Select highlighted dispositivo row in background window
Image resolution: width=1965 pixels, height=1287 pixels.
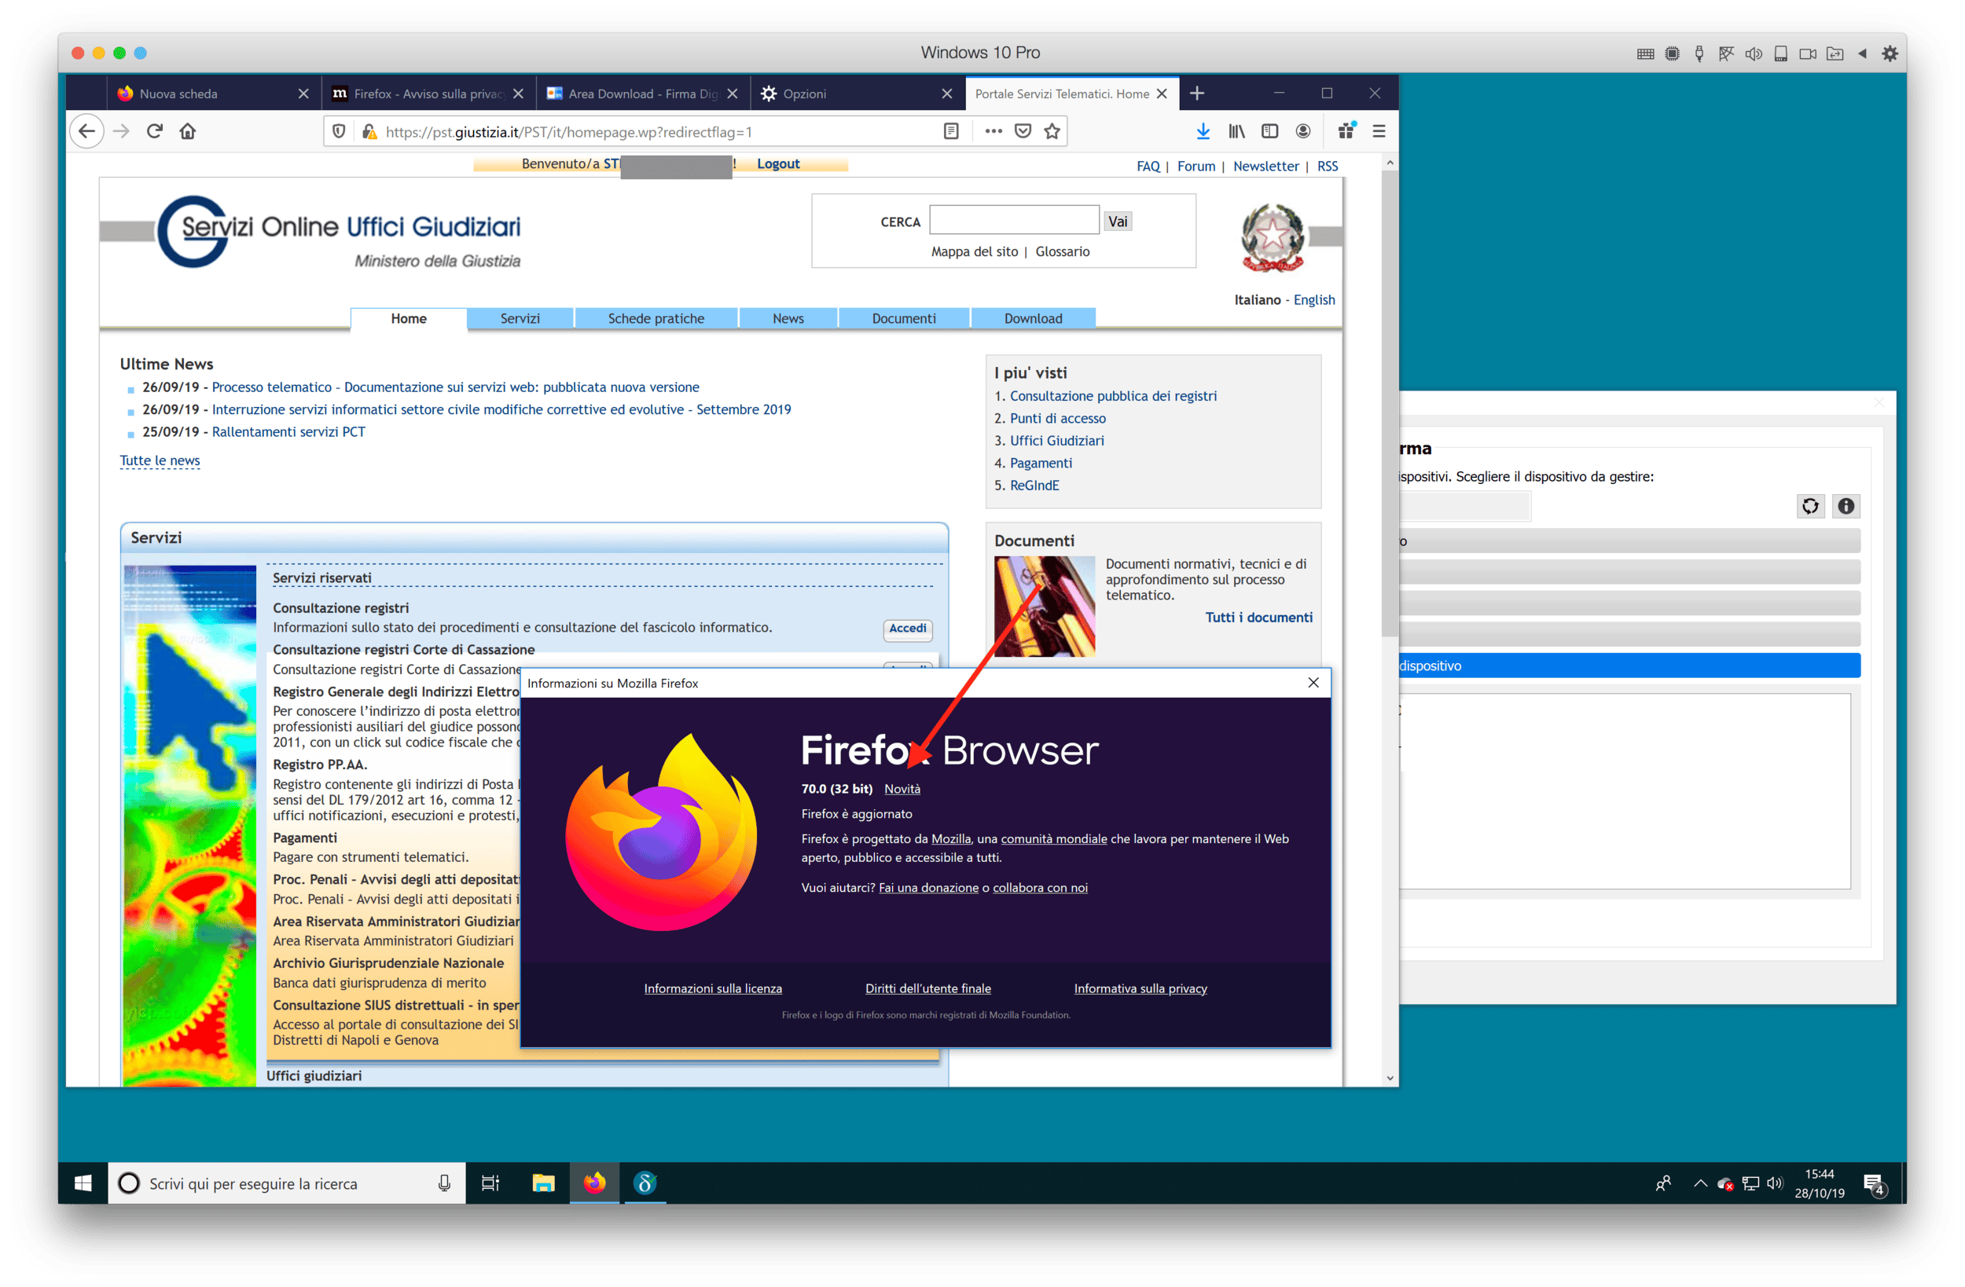click(1629, 665)
